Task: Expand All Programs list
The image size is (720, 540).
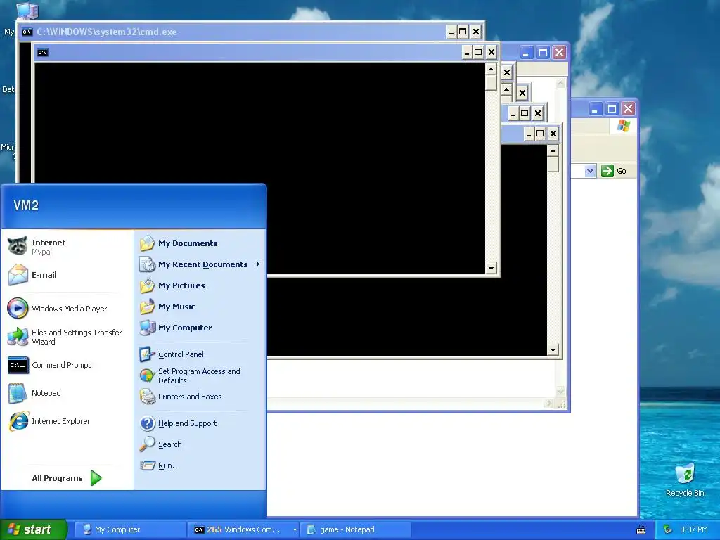Action: coord(67,478)
